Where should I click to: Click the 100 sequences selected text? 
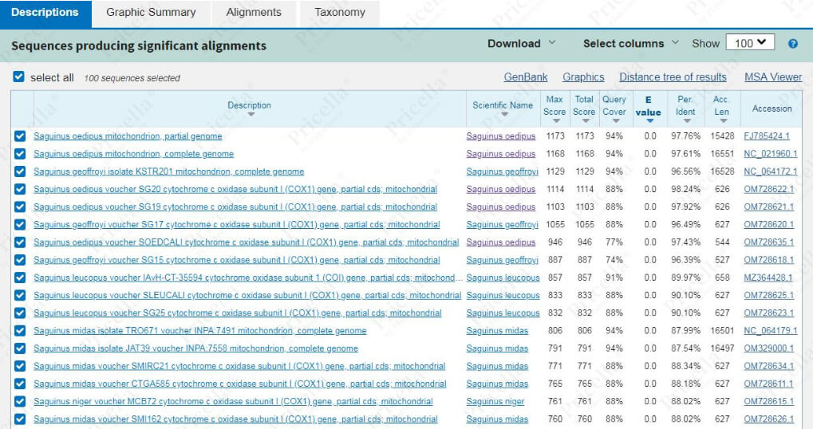[132, 78]
